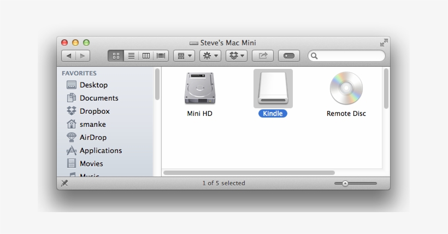Click the "1 of 5 selected" status text

point(223,183)
